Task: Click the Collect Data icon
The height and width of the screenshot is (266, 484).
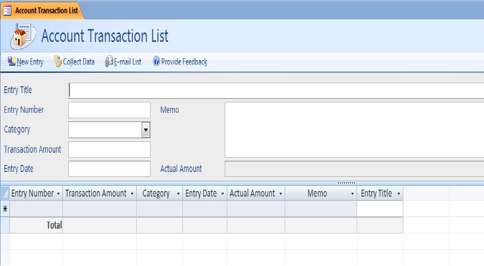Action: click(58, 61)
